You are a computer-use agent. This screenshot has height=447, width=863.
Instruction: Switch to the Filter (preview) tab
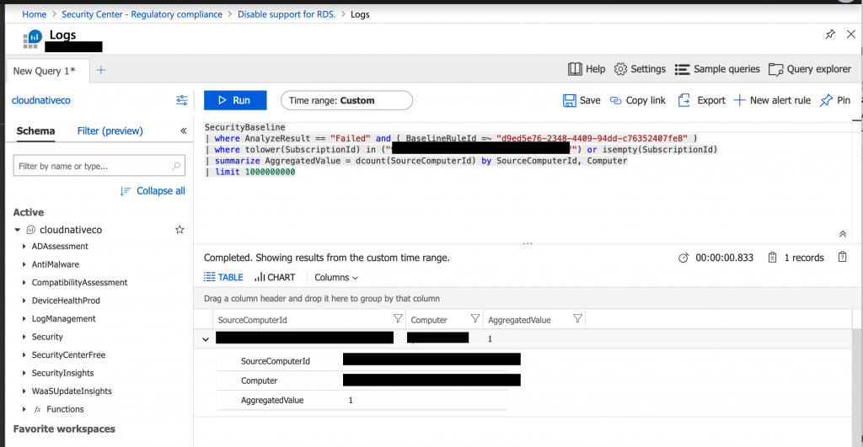click(110, 130)
